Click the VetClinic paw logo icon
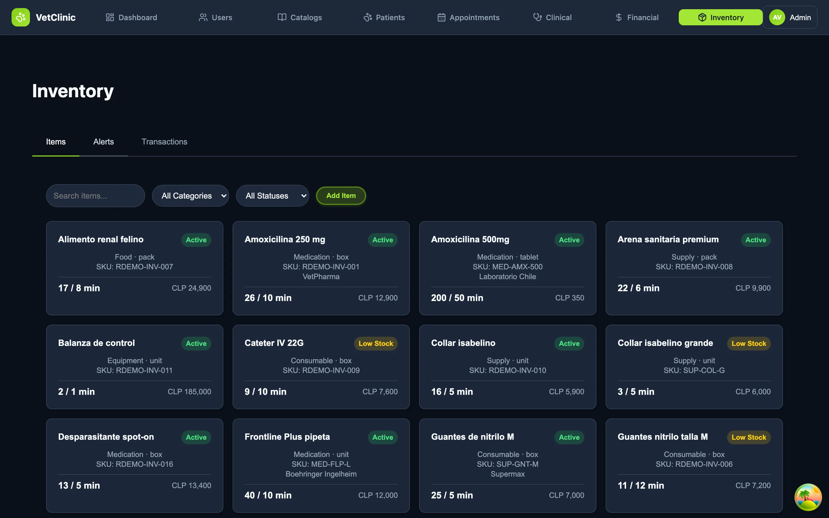Viewport: 829px width, 518px height. [20, 17]
